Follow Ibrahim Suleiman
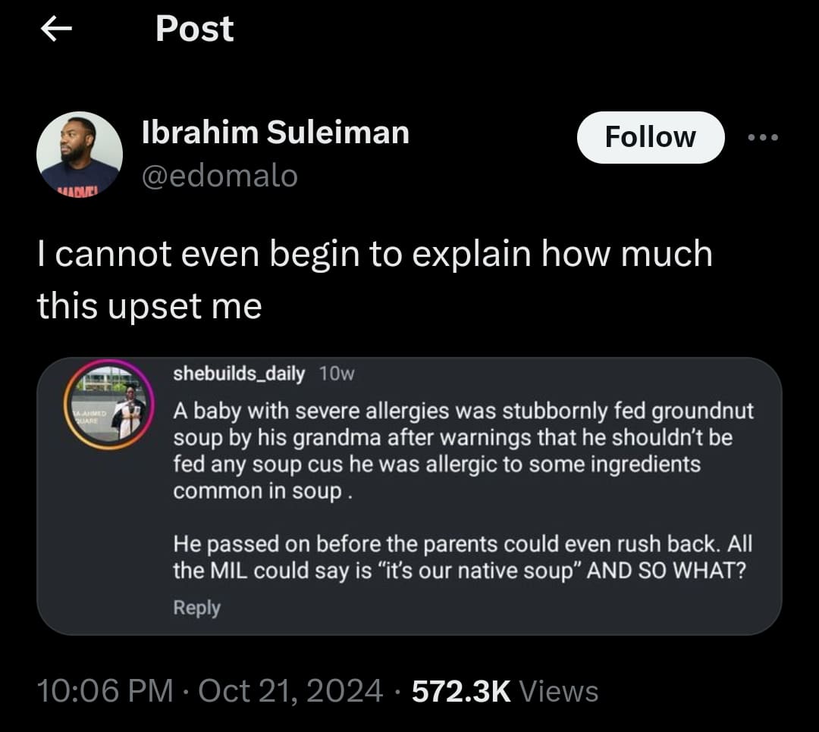 650,137
